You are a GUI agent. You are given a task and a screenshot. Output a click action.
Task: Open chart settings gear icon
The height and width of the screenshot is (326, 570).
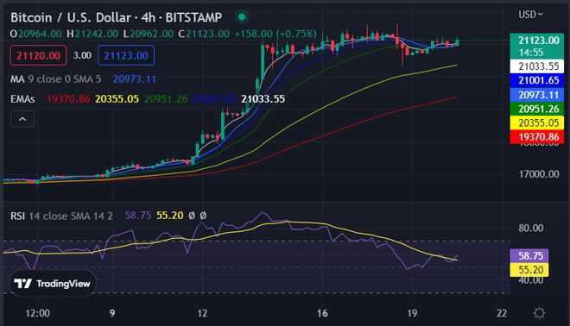539,313
